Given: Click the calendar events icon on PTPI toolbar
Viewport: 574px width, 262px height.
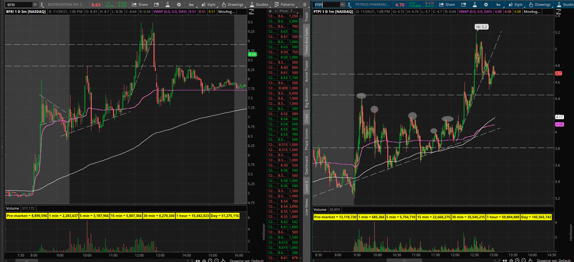Looking at the screenshot, I should [x=463, y=4].
